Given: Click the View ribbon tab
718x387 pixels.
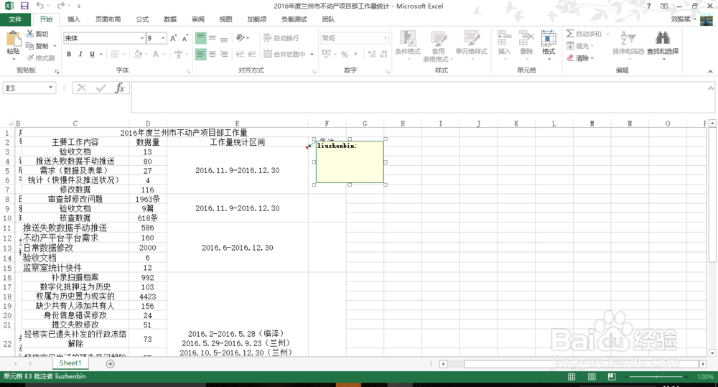Looking at the screenshot, I should point(225,19).
